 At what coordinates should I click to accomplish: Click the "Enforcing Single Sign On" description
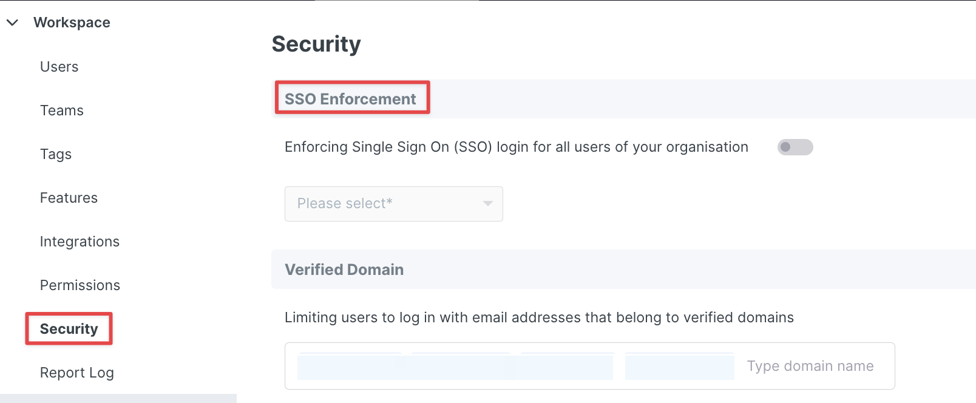516,147
